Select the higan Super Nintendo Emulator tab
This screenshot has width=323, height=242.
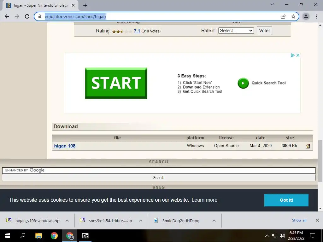coord(41,5)
